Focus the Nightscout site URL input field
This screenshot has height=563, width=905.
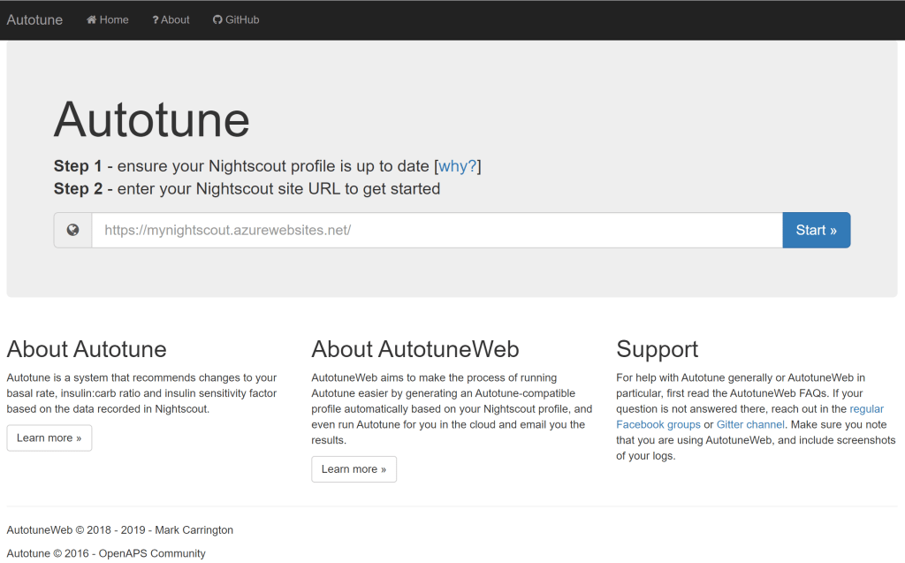coord(437,230)
